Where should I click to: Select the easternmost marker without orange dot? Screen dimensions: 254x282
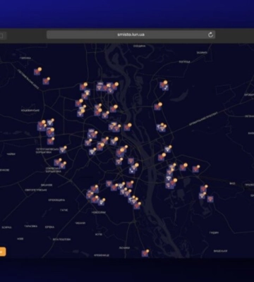click(x=210, y=199)
